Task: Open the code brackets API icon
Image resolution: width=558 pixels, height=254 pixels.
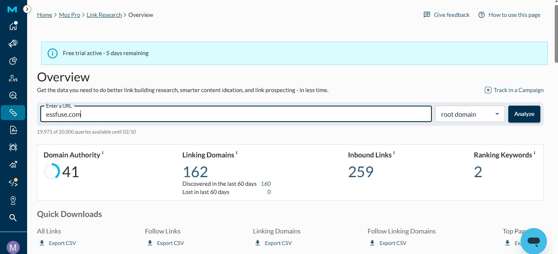Action: [x=13, y=182]
